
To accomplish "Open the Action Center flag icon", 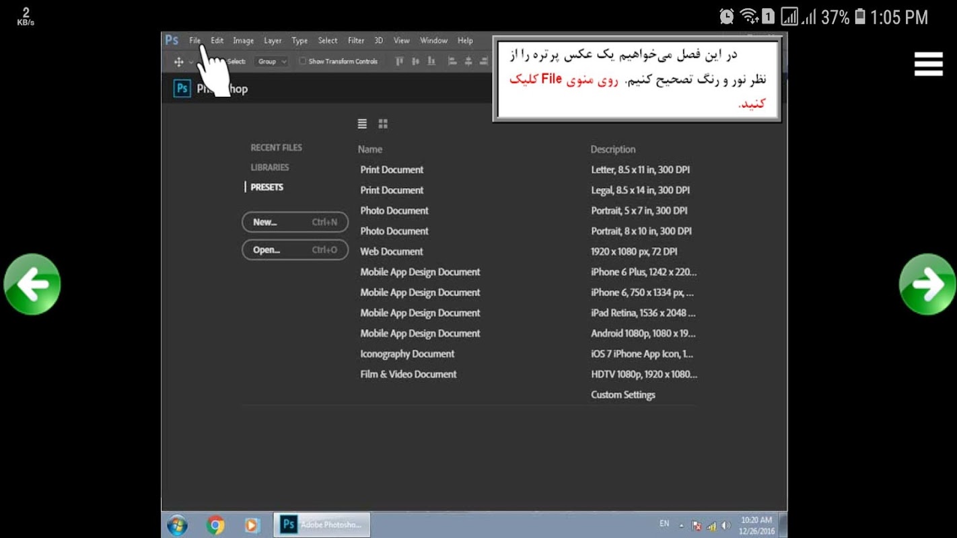I will tap(697, 526).
